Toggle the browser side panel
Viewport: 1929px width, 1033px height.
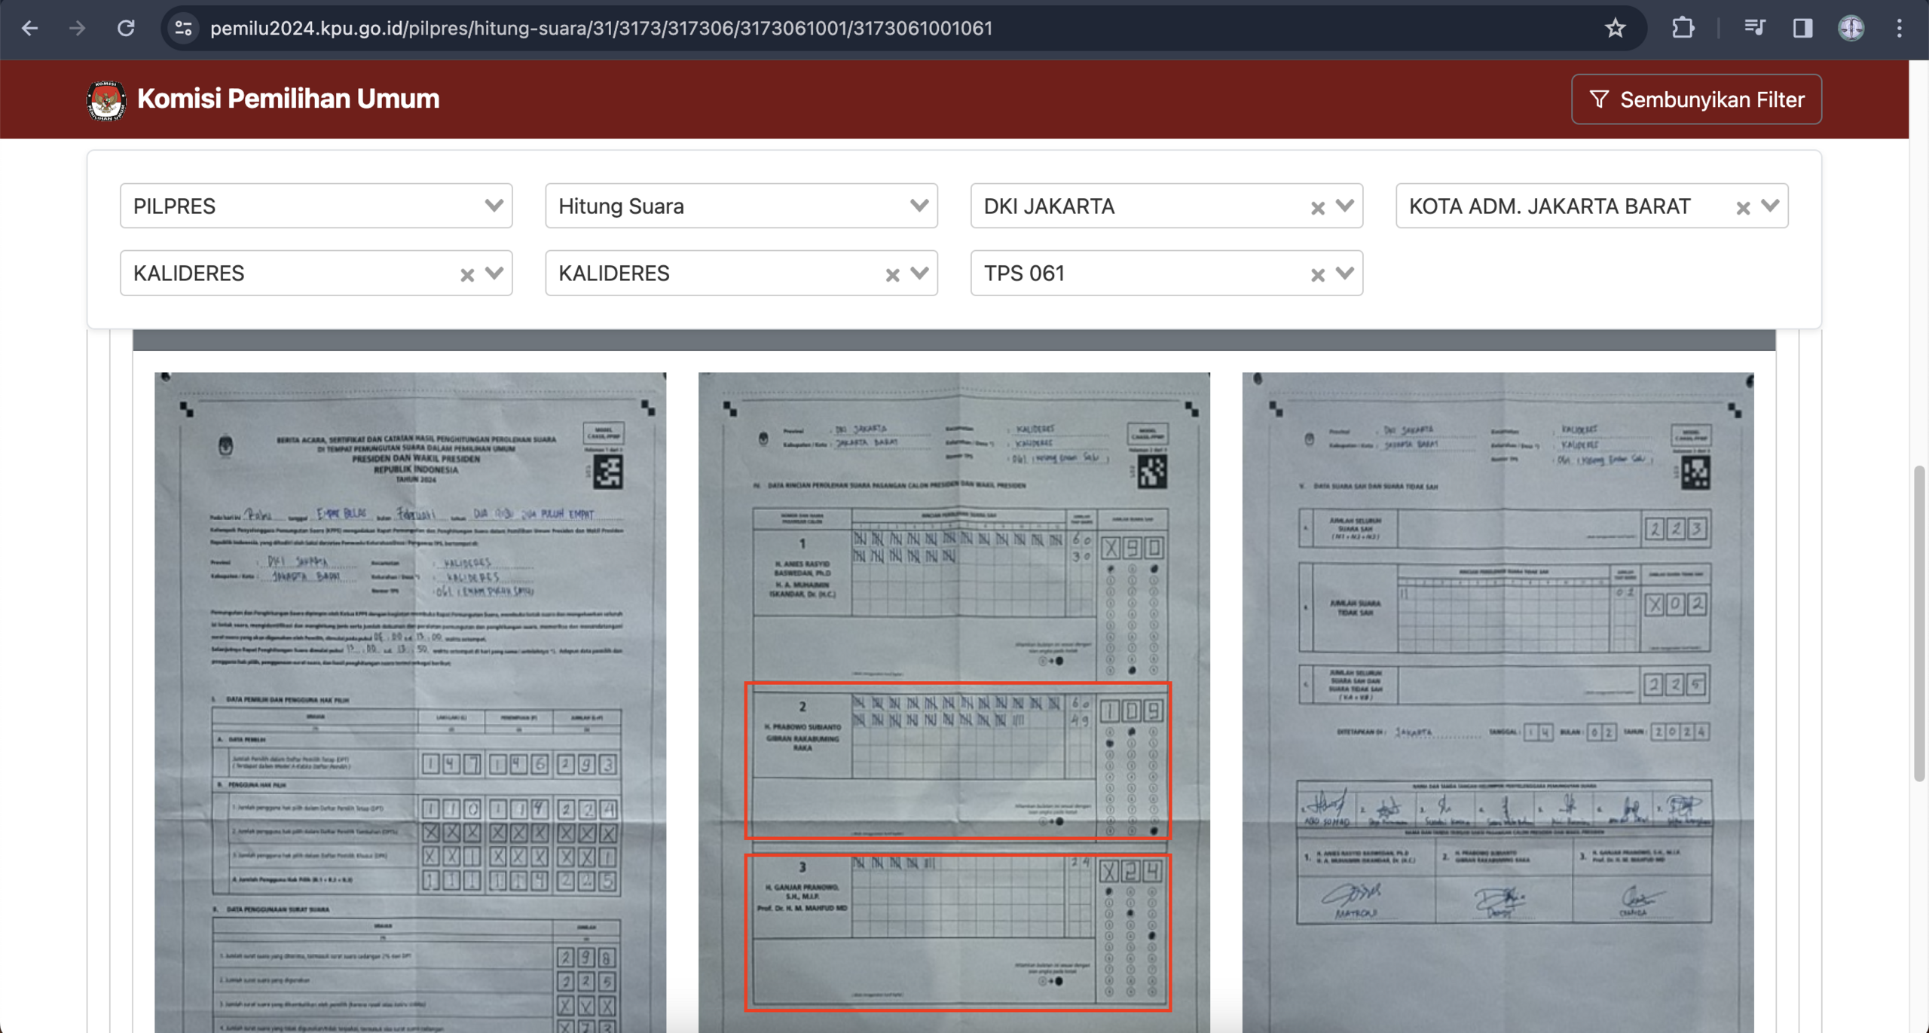1802,29
